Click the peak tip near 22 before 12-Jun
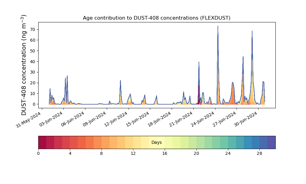The image size is (306, 184). 120,81
